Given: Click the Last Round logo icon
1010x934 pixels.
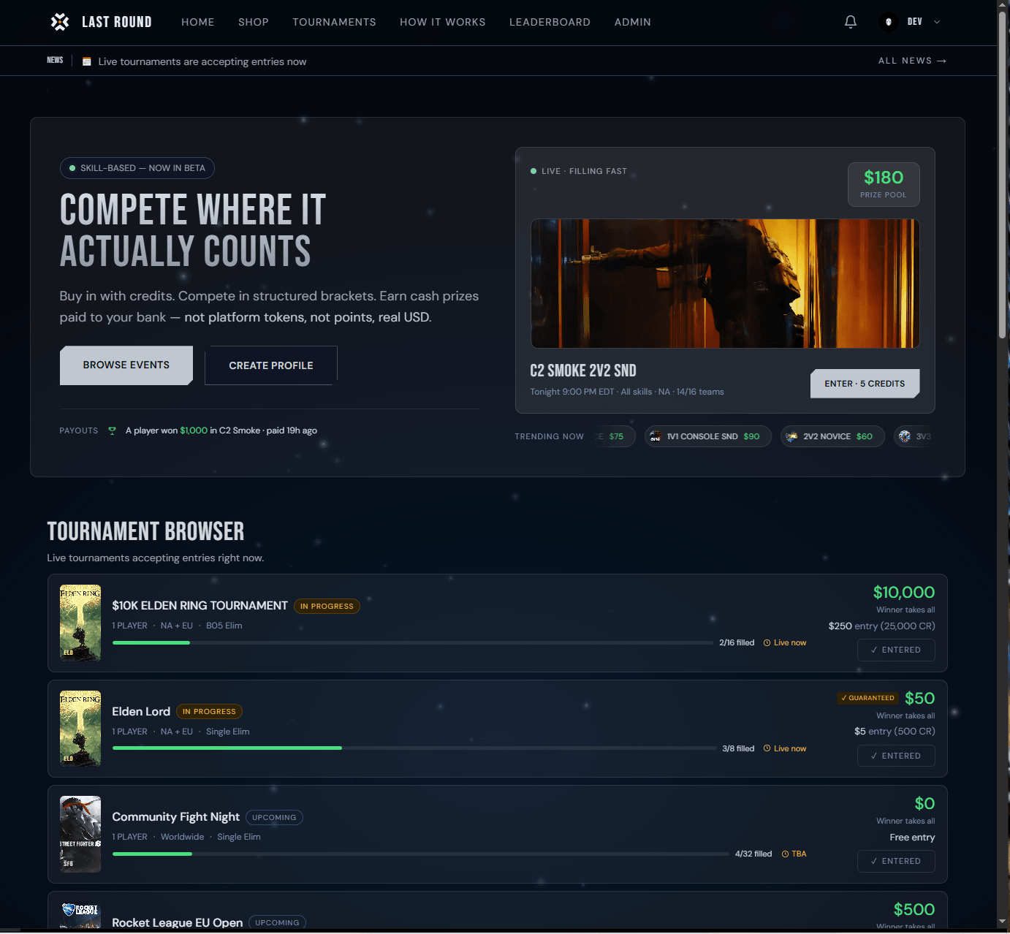Looking at the screenshot, I should 60,22.
